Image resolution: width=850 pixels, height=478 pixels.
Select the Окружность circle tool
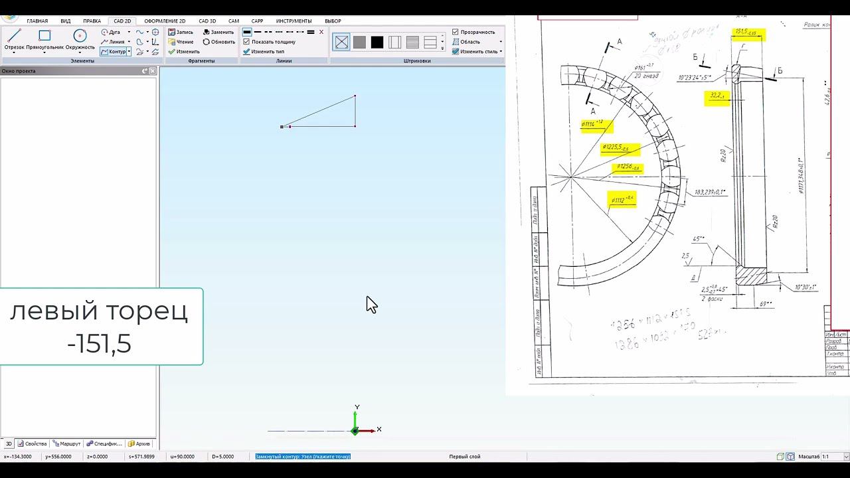[80, 39]
